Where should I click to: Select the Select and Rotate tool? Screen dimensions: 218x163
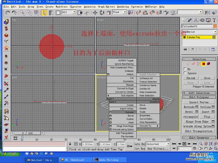pyautogui.click(x=102, y=13)
